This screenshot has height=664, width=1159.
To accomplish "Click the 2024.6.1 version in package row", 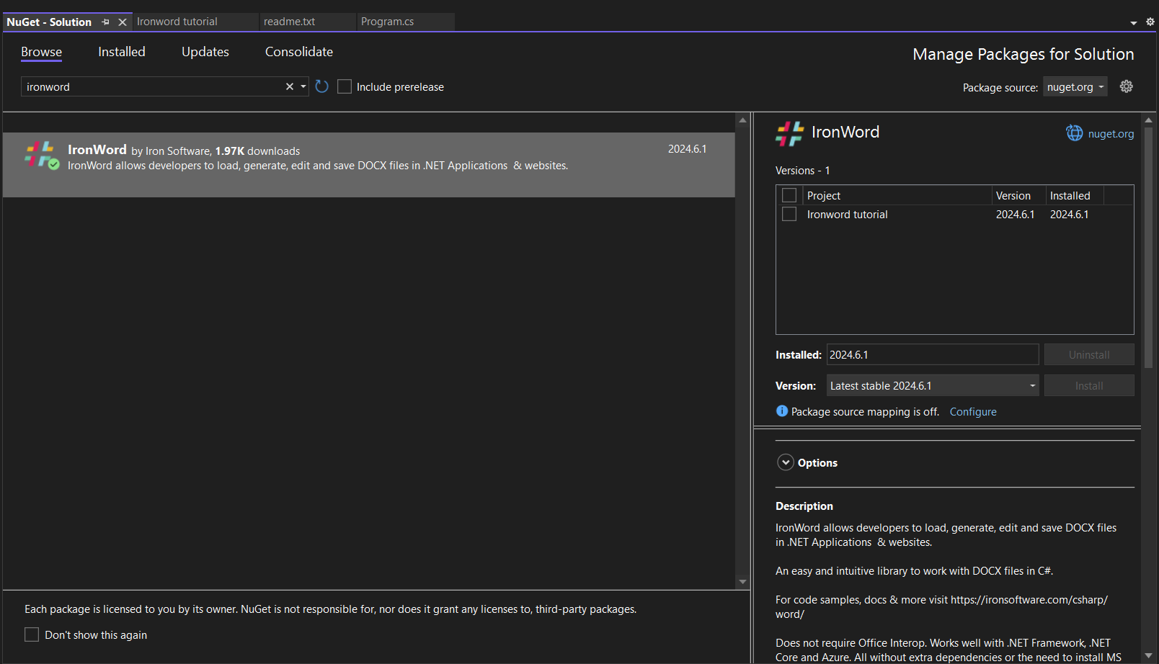I will click(687, 148).
